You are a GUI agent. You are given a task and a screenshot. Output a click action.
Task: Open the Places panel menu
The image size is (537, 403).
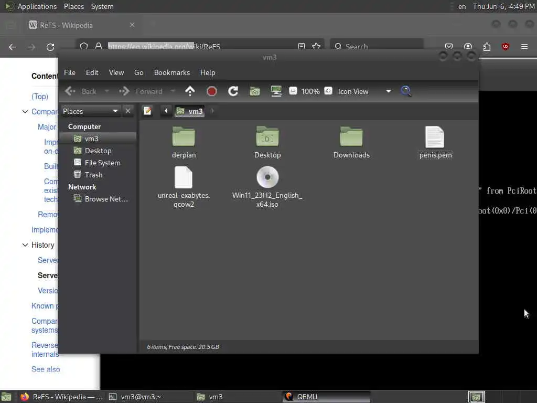73,6
